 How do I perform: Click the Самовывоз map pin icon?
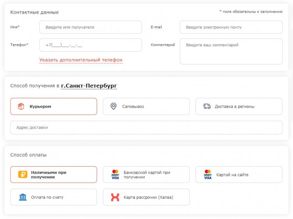[x=113, y=106]
